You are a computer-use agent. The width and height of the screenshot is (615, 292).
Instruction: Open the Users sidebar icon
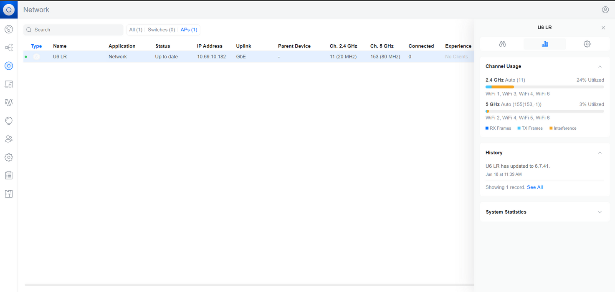point(9,139)
